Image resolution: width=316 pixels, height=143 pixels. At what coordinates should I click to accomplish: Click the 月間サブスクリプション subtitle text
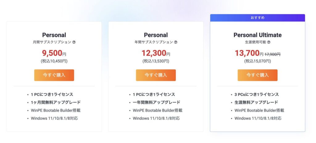(52, 42)
